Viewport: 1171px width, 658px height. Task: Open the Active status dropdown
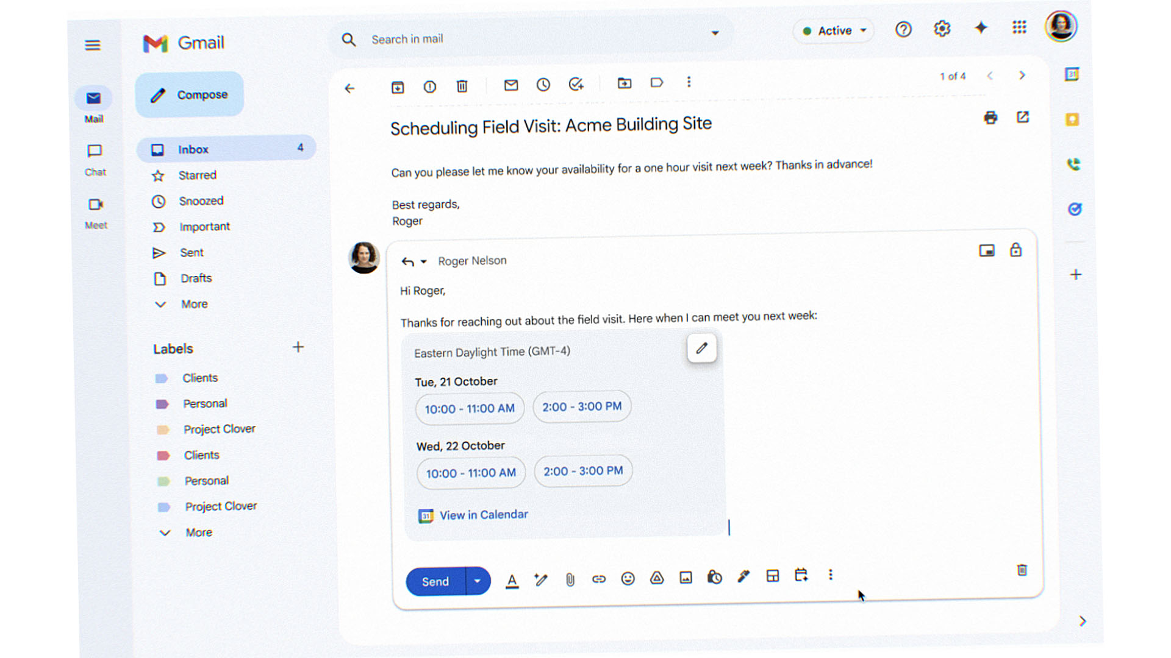point(834,30)
